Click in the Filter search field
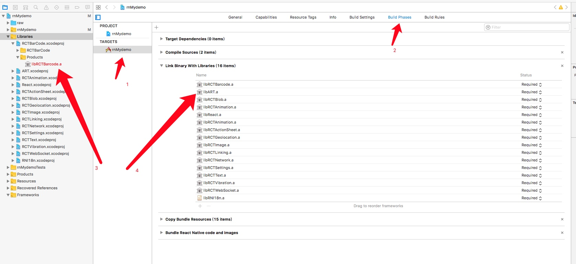 (526, 27)
